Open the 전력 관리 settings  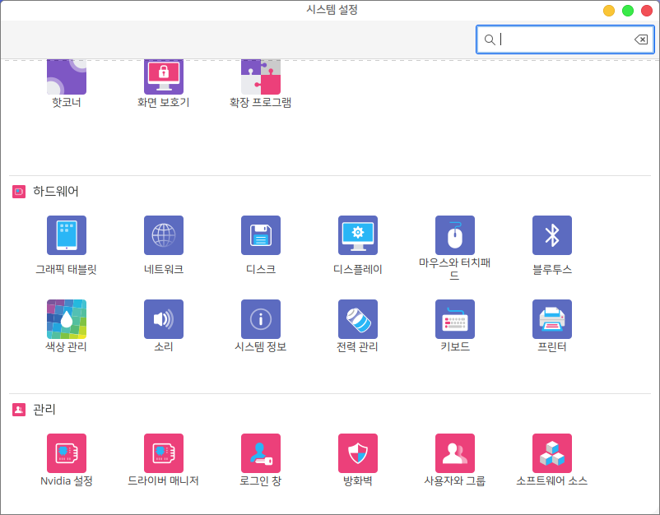click(x=358, y=319)
